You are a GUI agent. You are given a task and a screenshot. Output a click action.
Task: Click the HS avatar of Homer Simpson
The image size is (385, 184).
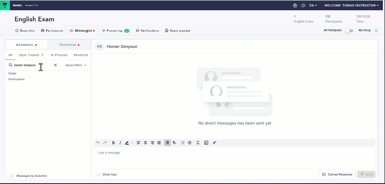[x=99, y=47]
